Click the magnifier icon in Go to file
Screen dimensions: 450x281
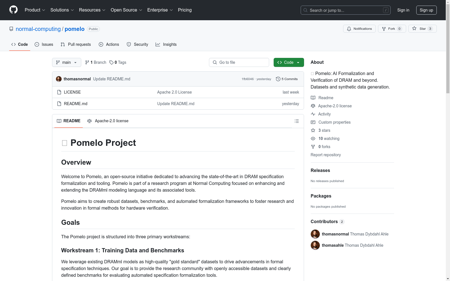point(215,62)
